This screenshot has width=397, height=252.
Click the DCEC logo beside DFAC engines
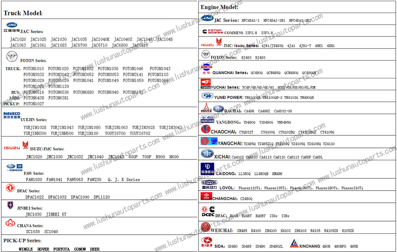pos(208,211)
